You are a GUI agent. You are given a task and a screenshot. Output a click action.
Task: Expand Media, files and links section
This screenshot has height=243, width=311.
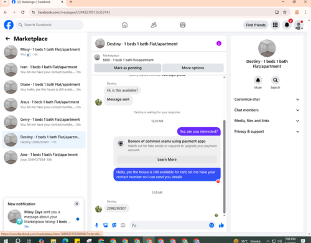(x=267, y=121)
